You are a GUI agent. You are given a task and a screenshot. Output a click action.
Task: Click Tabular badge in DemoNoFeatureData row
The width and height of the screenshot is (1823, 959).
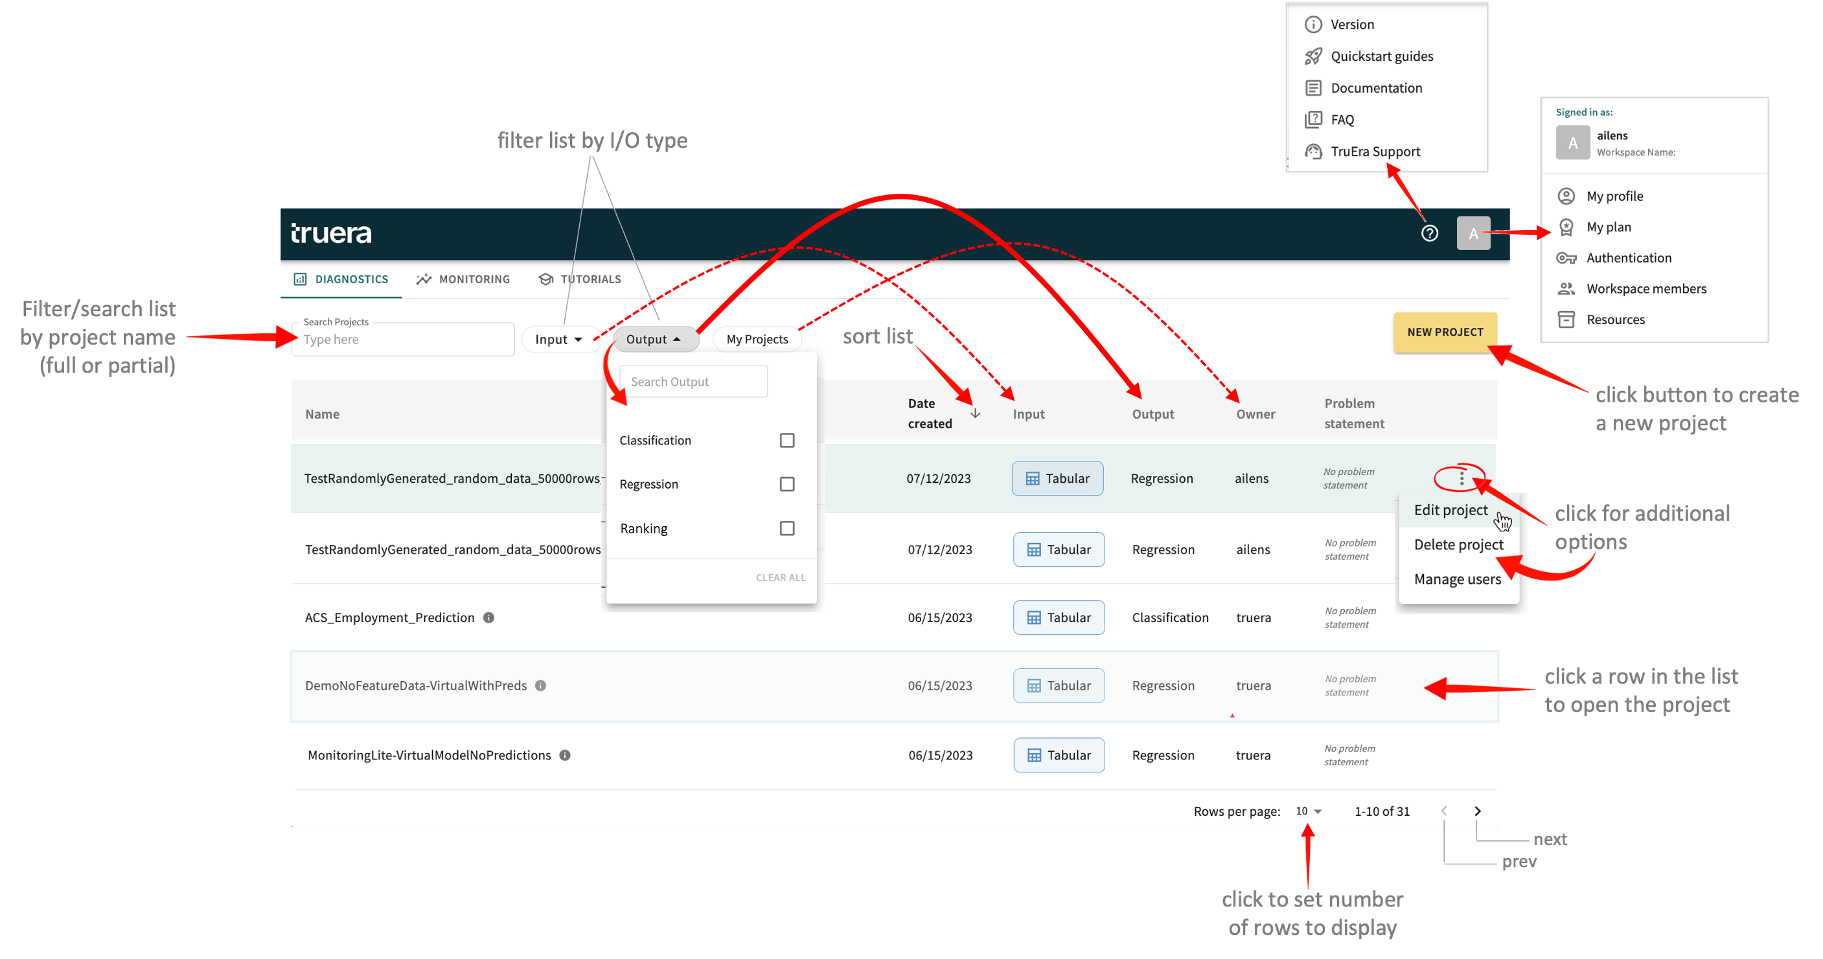1059,686
